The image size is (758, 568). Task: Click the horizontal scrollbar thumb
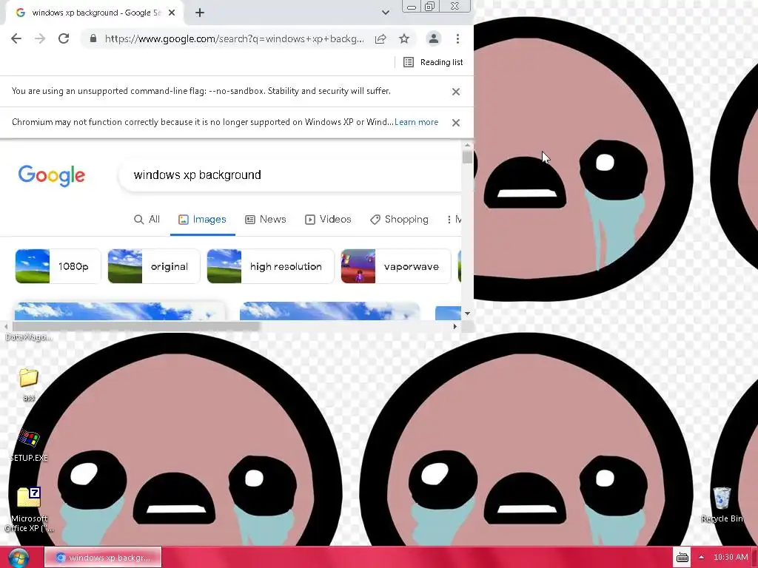click(x=135, y=326)
